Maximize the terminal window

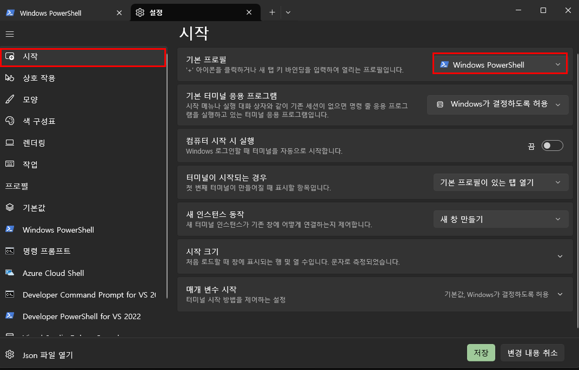click(543, 10)
